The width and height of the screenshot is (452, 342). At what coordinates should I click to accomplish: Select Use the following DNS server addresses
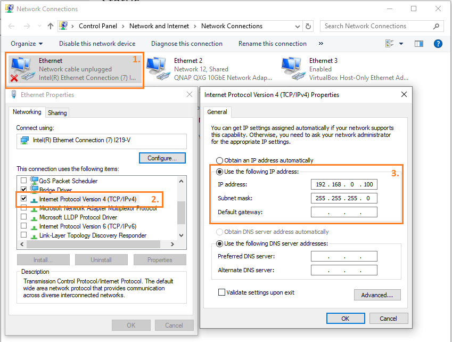(220, 243)
